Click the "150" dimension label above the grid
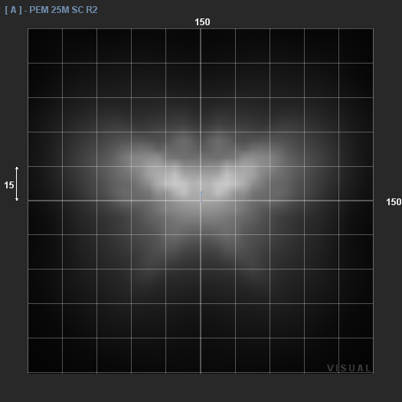 202,22
